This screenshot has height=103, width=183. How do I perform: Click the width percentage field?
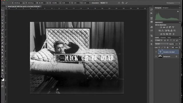coord(42,3)
